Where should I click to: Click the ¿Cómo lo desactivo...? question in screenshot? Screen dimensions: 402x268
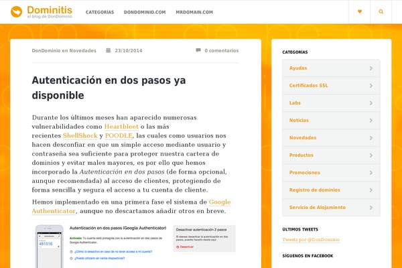[113, 252]
